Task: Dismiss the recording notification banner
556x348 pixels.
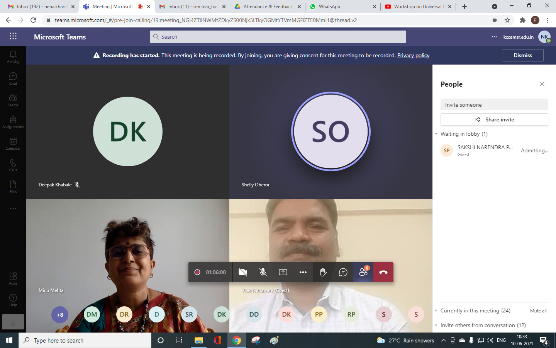Action: coord(522,55)
